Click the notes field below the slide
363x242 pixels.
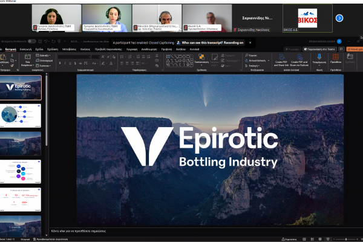click(206, 231)
